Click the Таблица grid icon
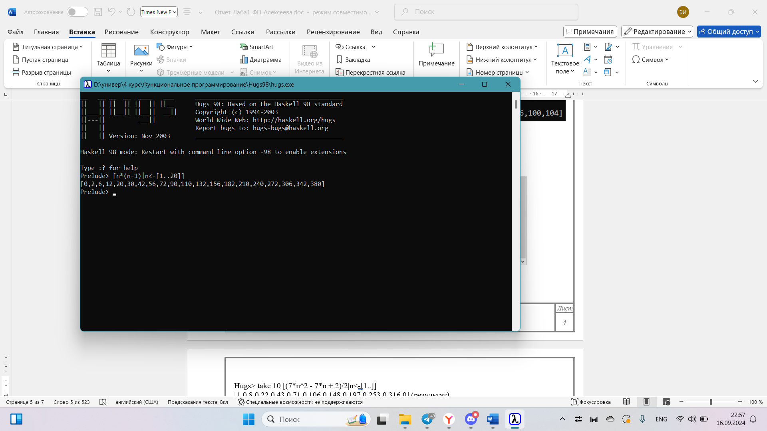This screenshot has height=431, width=767. click(108, 51)
